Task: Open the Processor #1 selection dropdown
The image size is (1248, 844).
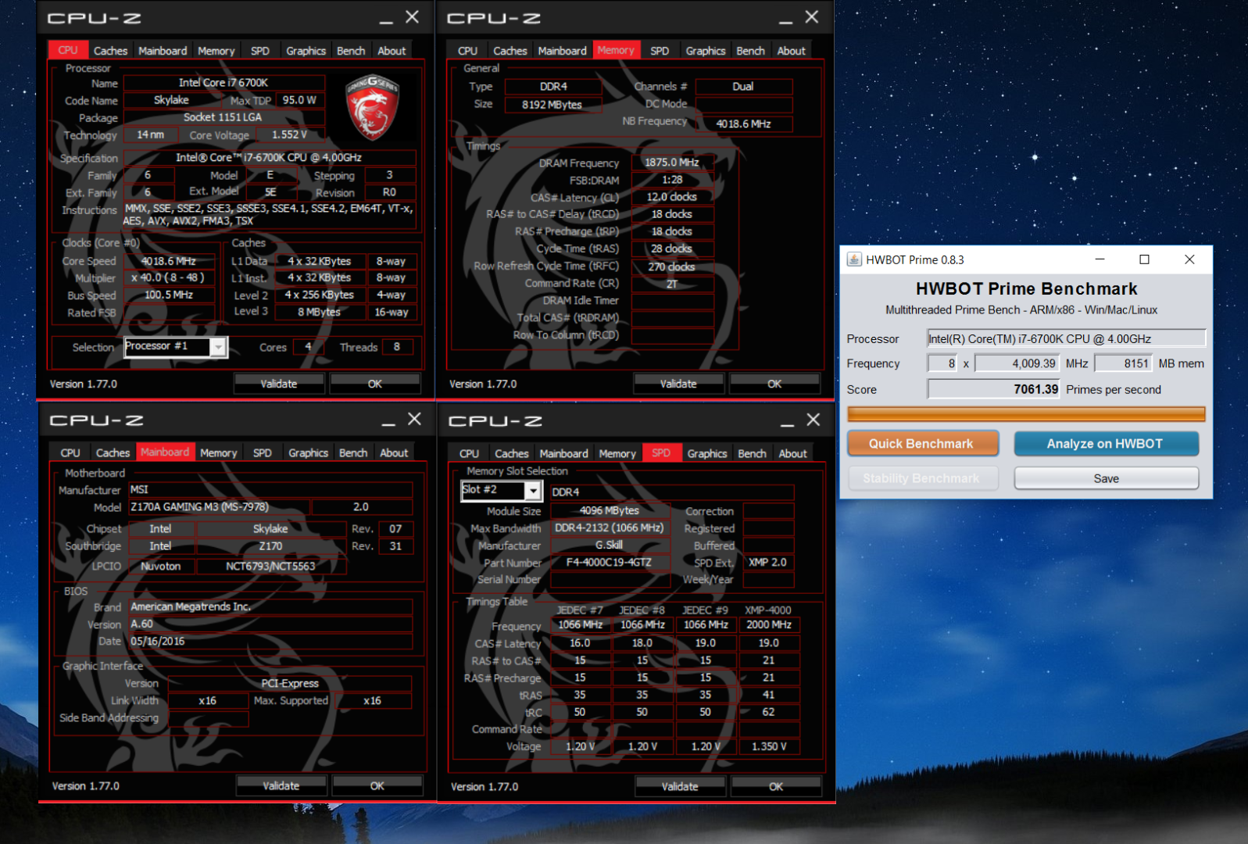Action: coord(219,347)
